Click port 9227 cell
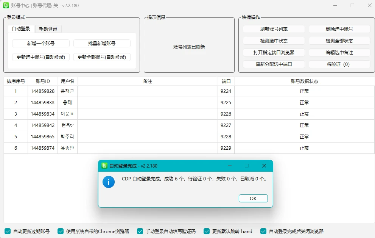The width and height of the screenshot is (375, 238). pos(226,125)
